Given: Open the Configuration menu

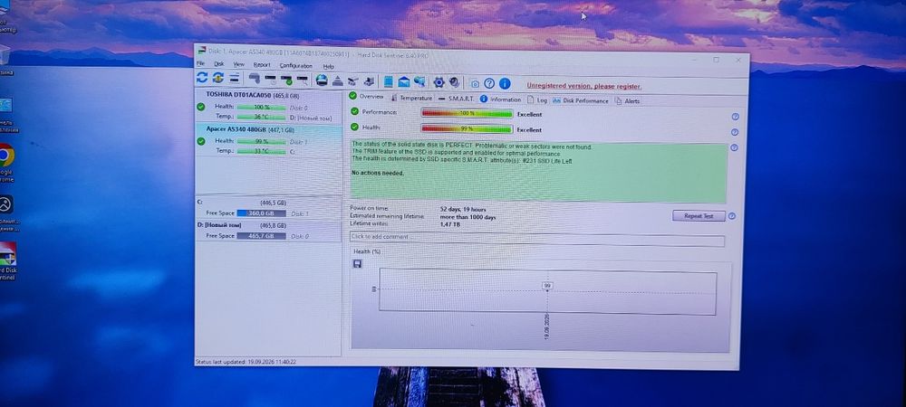Looking at the screenshot, I should click(296, 66).
